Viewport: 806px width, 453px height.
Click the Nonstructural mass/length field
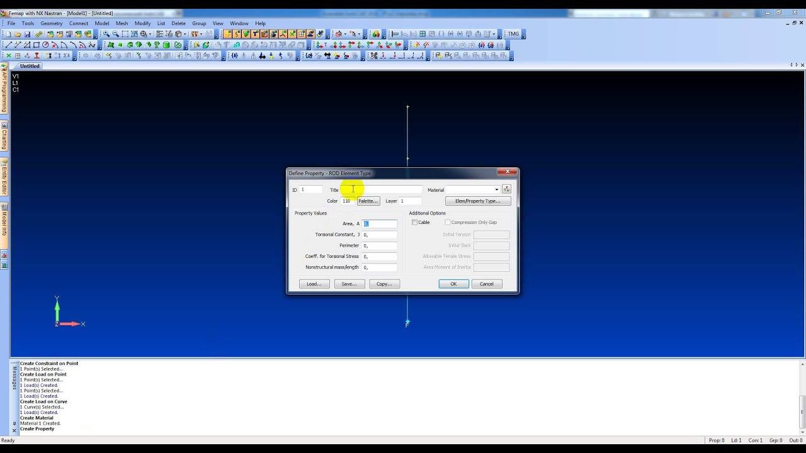380,267
